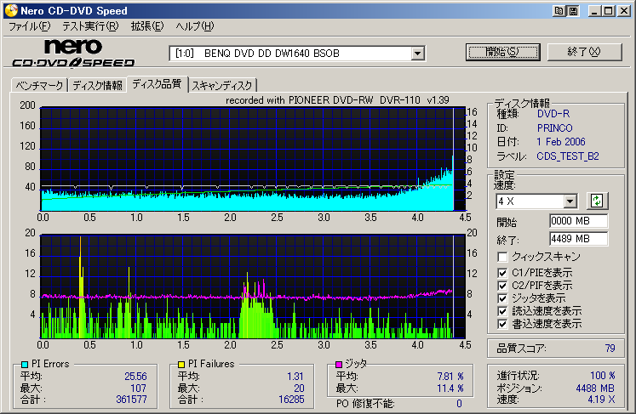Click the label CDS_TEST_B2 text
This screenshot has width=636, height=414.
(568, 156)
